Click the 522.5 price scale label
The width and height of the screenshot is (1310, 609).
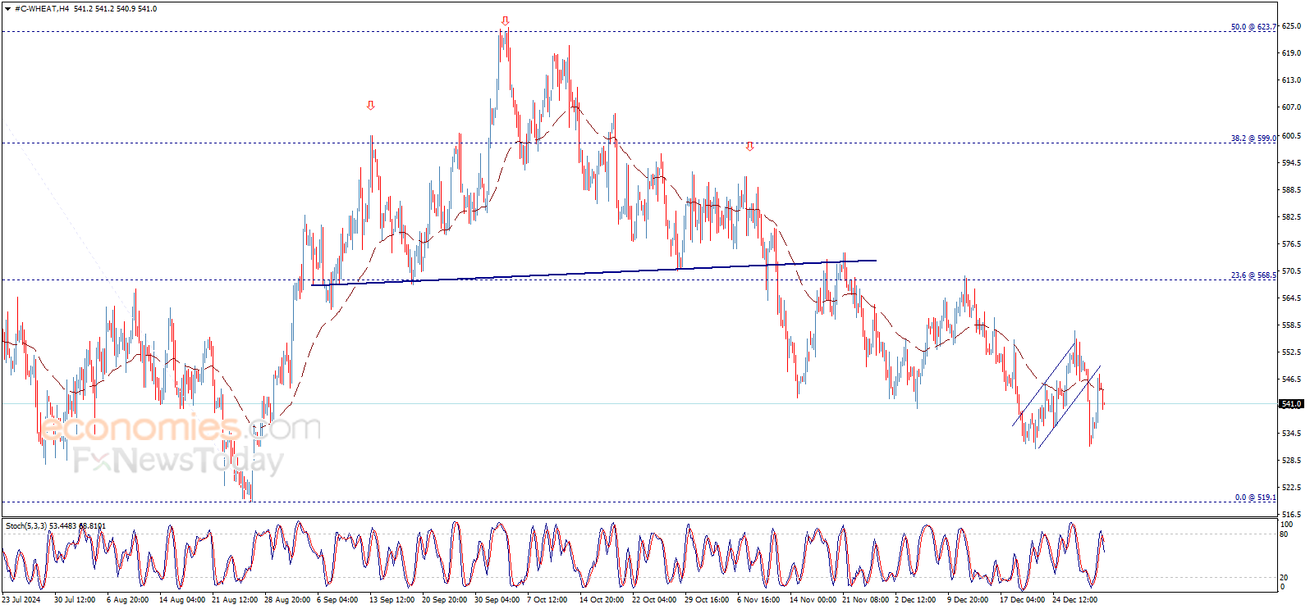pyautogui.click(x=1291, y=488)
